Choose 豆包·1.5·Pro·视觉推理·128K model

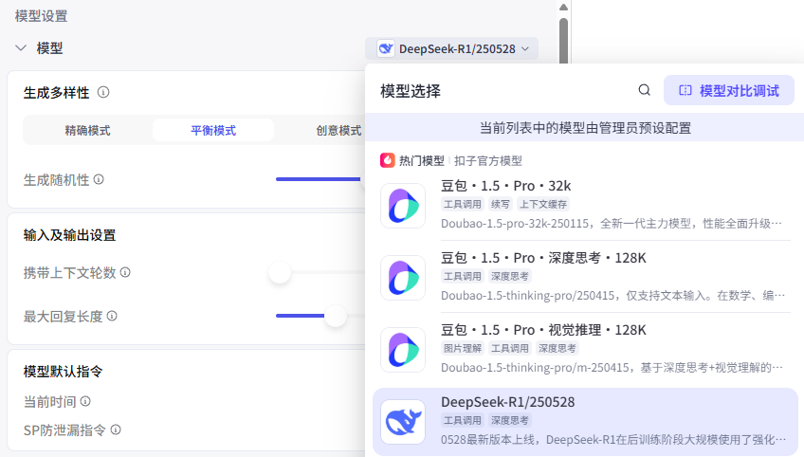[x=585, y=349]
